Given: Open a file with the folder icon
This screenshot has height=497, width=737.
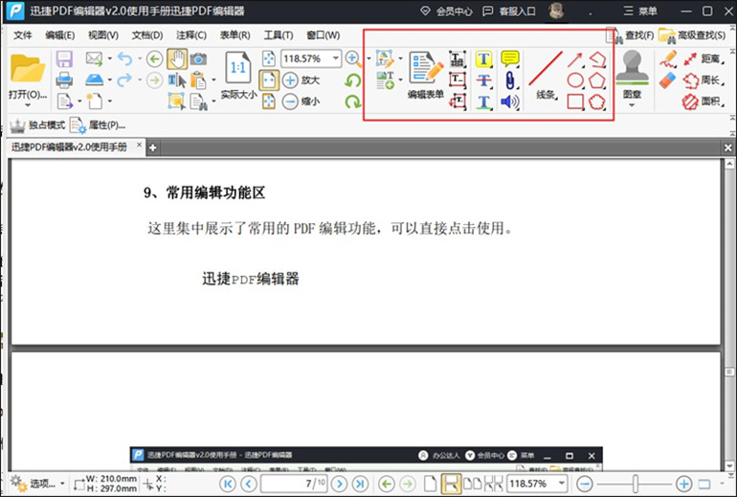Looking at the screenshot, I should pyautogui.click(x=27, y=68).
